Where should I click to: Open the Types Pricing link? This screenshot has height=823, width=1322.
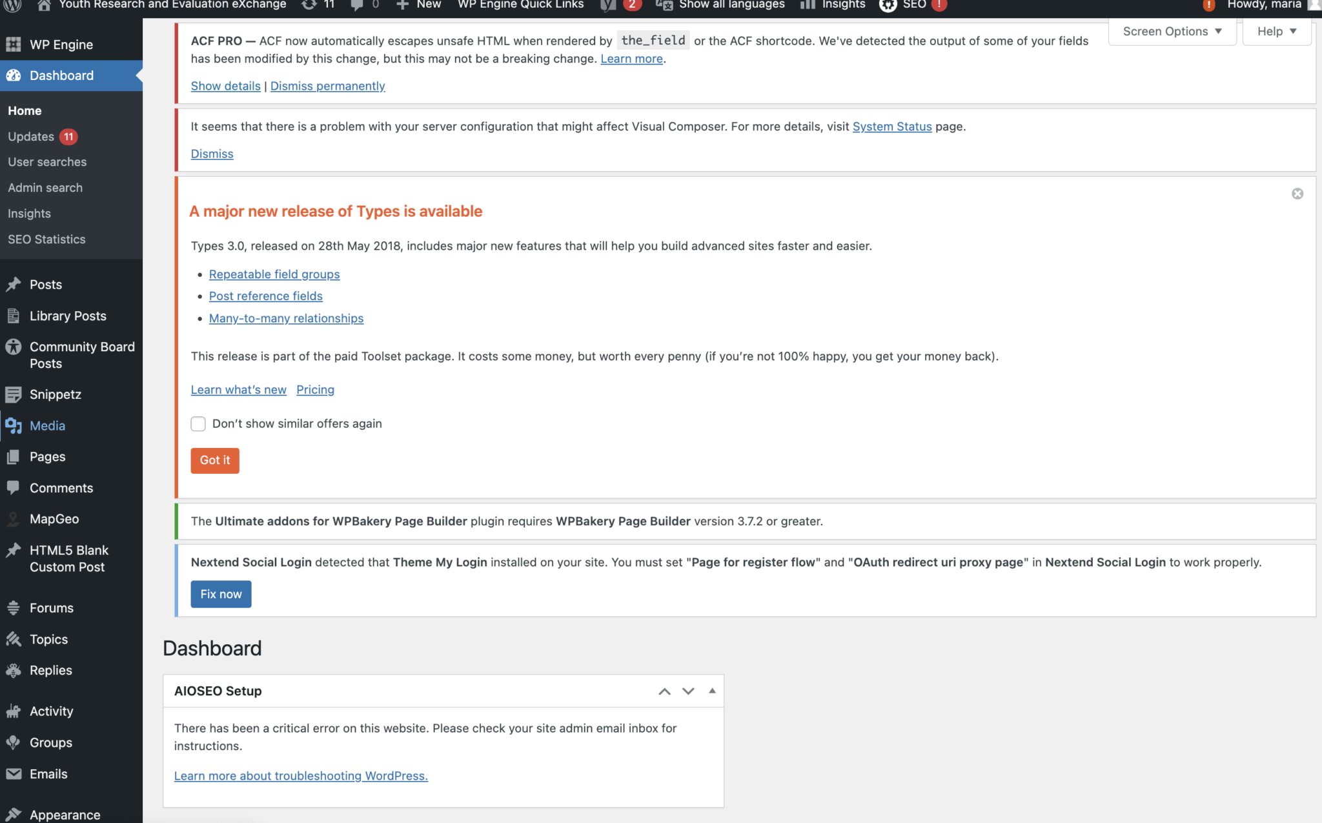316,390
